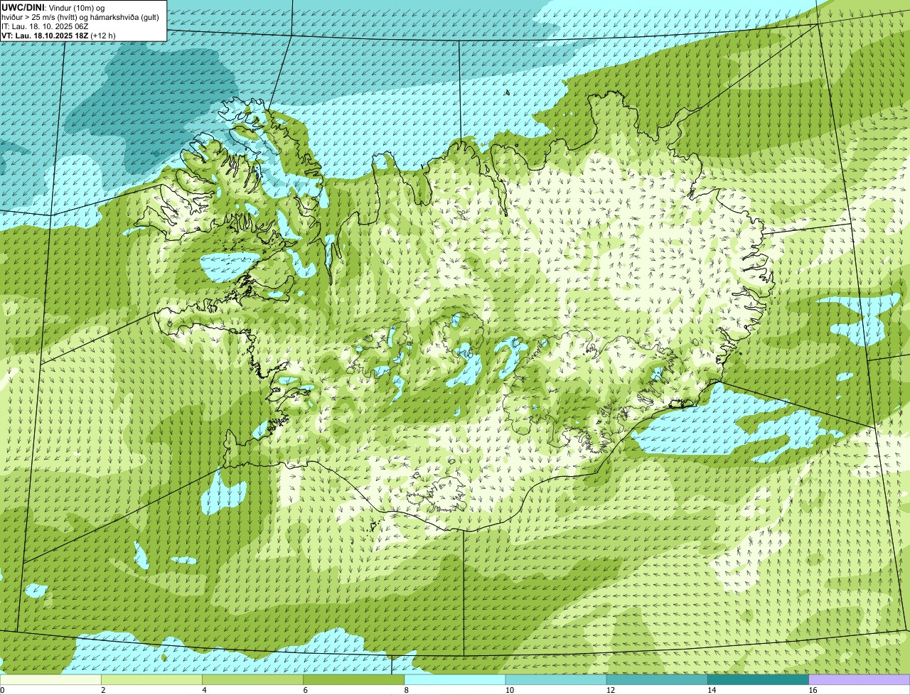This screenshot has height=695, width=910.
Task: Click the legend scale label "0"
Action: (x=2, y=690)
